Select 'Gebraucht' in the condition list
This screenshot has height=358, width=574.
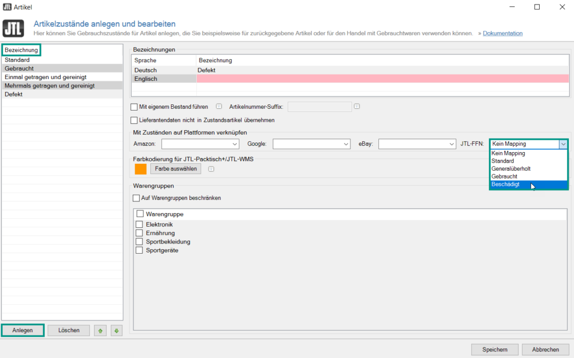20,68
